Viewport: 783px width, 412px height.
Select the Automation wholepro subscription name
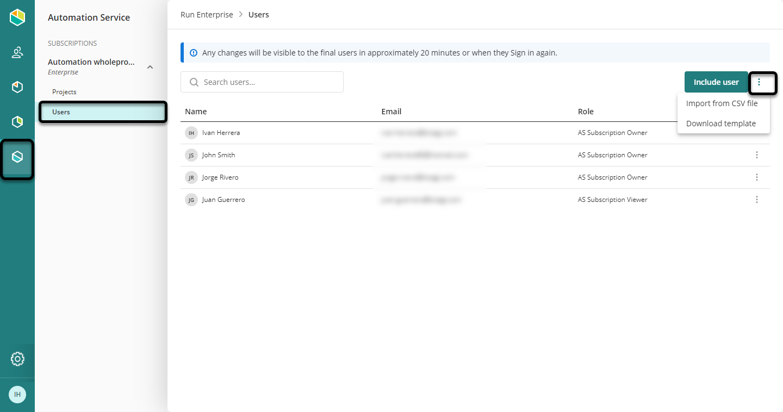pyautogui.click(x=91, y=62)
